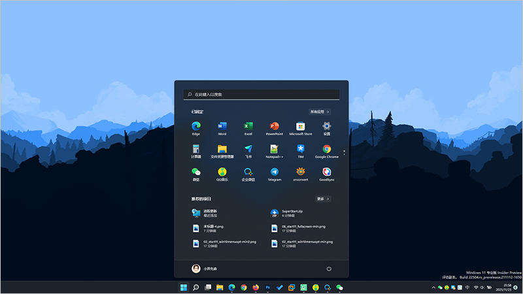Show hidden system tray icons chevron

[x=432, y=287]
